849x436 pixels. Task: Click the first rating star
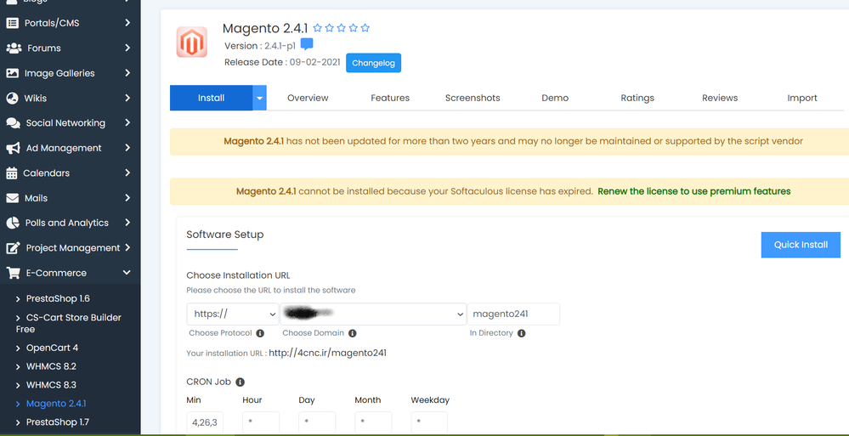(x=318, y=28)
